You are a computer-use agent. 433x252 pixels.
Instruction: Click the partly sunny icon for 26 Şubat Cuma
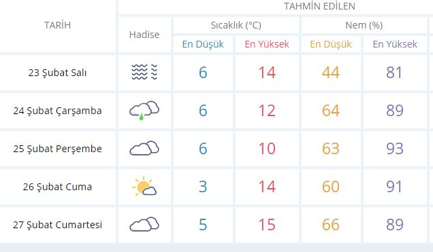pyautogui.click(x=144, y=186)
